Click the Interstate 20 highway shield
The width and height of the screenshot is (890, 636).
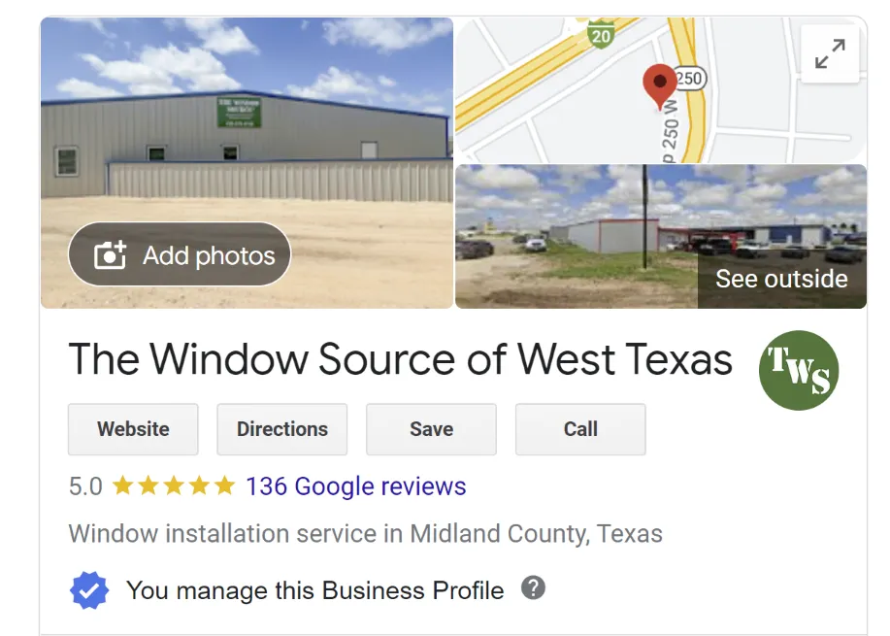click(601, 34)
